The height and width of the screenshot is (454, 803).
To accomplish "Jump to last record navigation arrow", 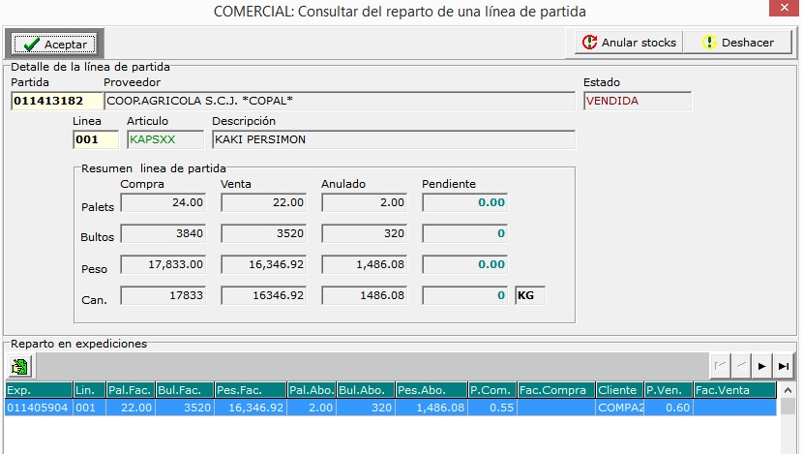I will [x=784, y=366].
